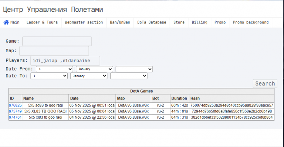The height and width of the screenshot is (147, 284).
Task: Open game ID 976826 link
Action: pos(16,105)
